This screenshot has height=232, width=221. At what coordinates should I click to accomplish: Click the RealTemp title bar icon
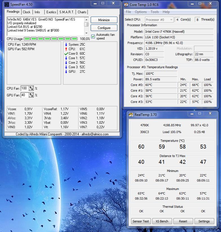click(131, 115)
